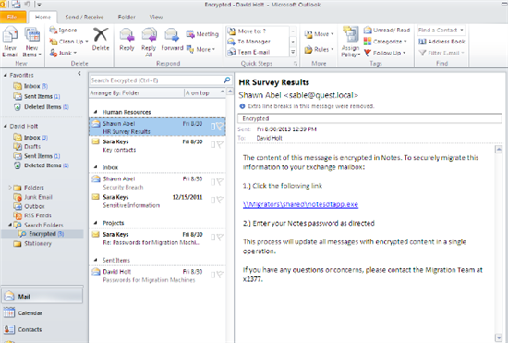Switch to the Home tab
Screen dimensions: 508x343
point(42,18)
